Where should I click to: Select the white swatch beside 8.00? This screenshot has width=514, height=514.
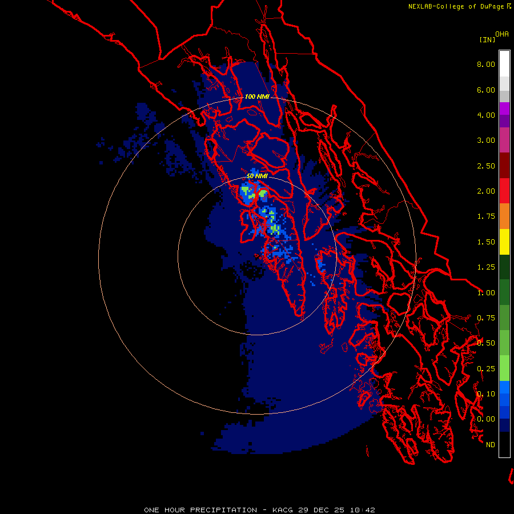click(x=504, y=64)
